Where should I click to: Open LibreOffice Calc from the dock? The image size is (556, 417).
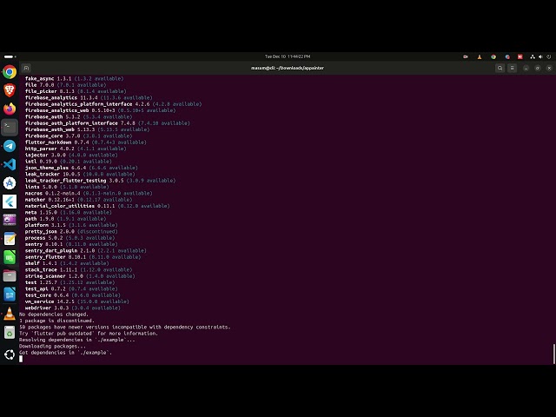point(10,257)
